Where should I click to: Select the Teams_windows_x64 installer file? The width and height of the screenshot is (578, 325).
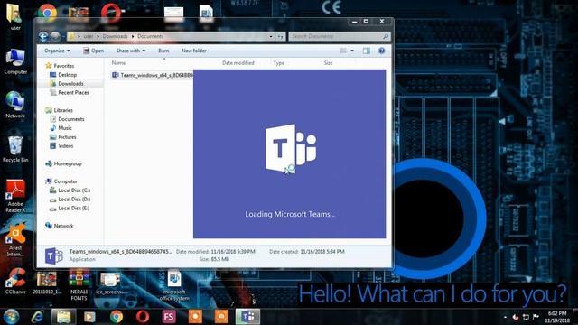153,75
